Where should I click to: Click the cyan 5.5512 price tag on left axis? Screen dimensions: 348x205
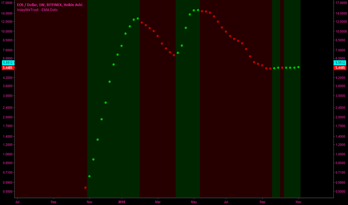coord(8,63)
